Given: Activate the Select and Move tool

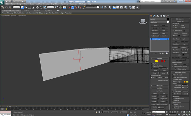Looking at the screenshot, I should [x=37, y=7].
